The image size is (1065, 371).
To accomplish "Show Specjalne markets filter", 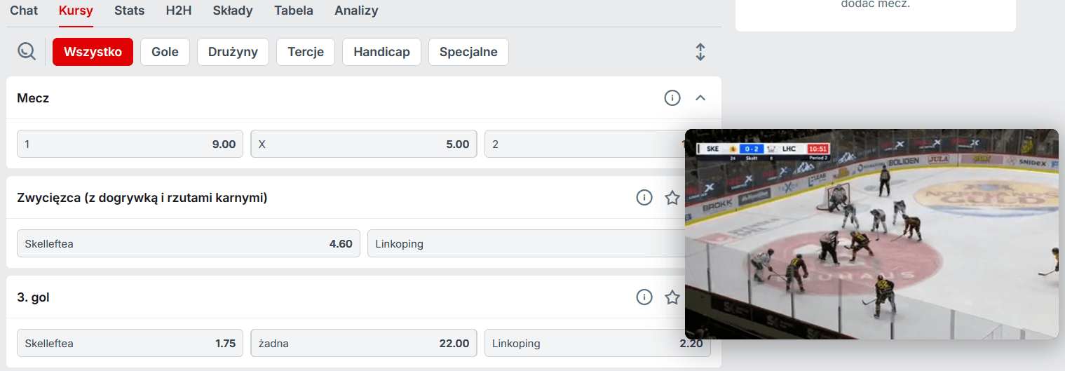I will pyautogui.click(x=468, y=52).
